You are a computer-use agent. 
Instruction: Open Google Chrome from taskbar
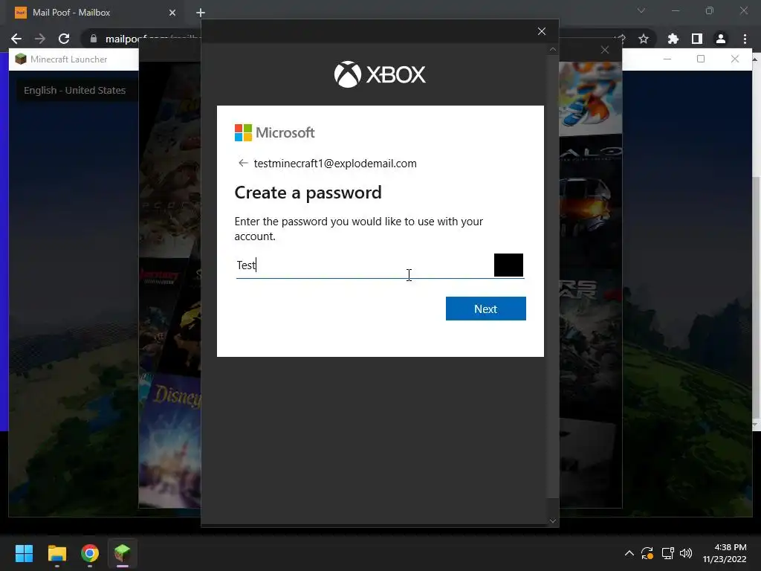(90, 553)
